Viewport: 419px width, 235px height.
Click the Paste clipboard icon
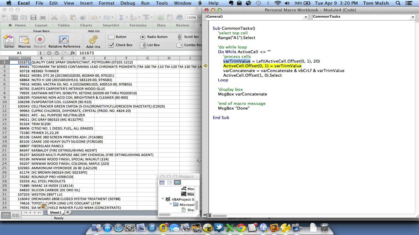click(x=73, y=18)
